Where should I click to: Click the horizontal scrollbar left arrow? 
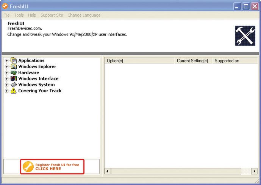[108, 171]
